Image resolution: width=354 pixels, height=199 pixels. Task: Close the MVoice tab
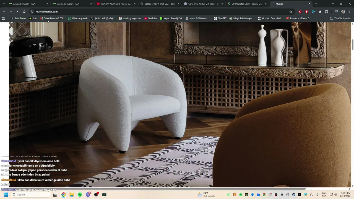309,4
